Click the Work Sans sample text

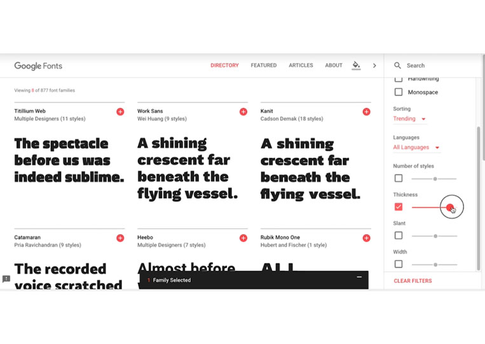pos(188,169)
